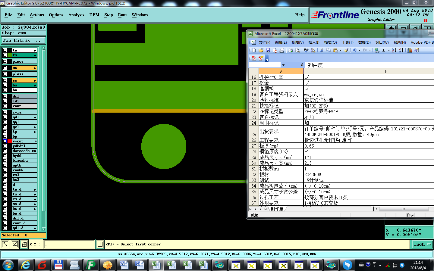Toggle the 'v-cut' layer display box
Image resolution: width=434 pixels, height=271 pixels.
pyautogui.click(x=5, y=141)
